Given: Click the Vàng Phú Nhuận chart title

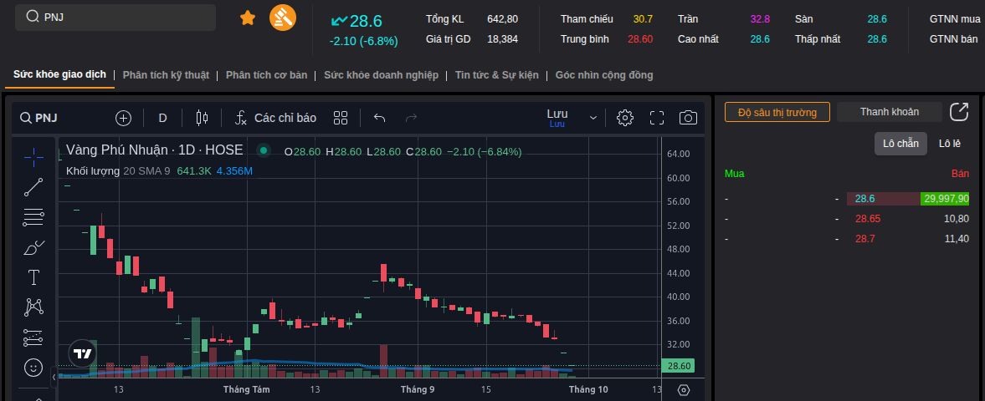Looking at the screenshot, I should [154, 150].
